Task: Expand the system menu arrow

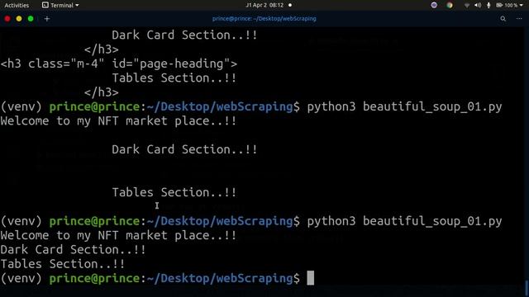Action: 522,6
